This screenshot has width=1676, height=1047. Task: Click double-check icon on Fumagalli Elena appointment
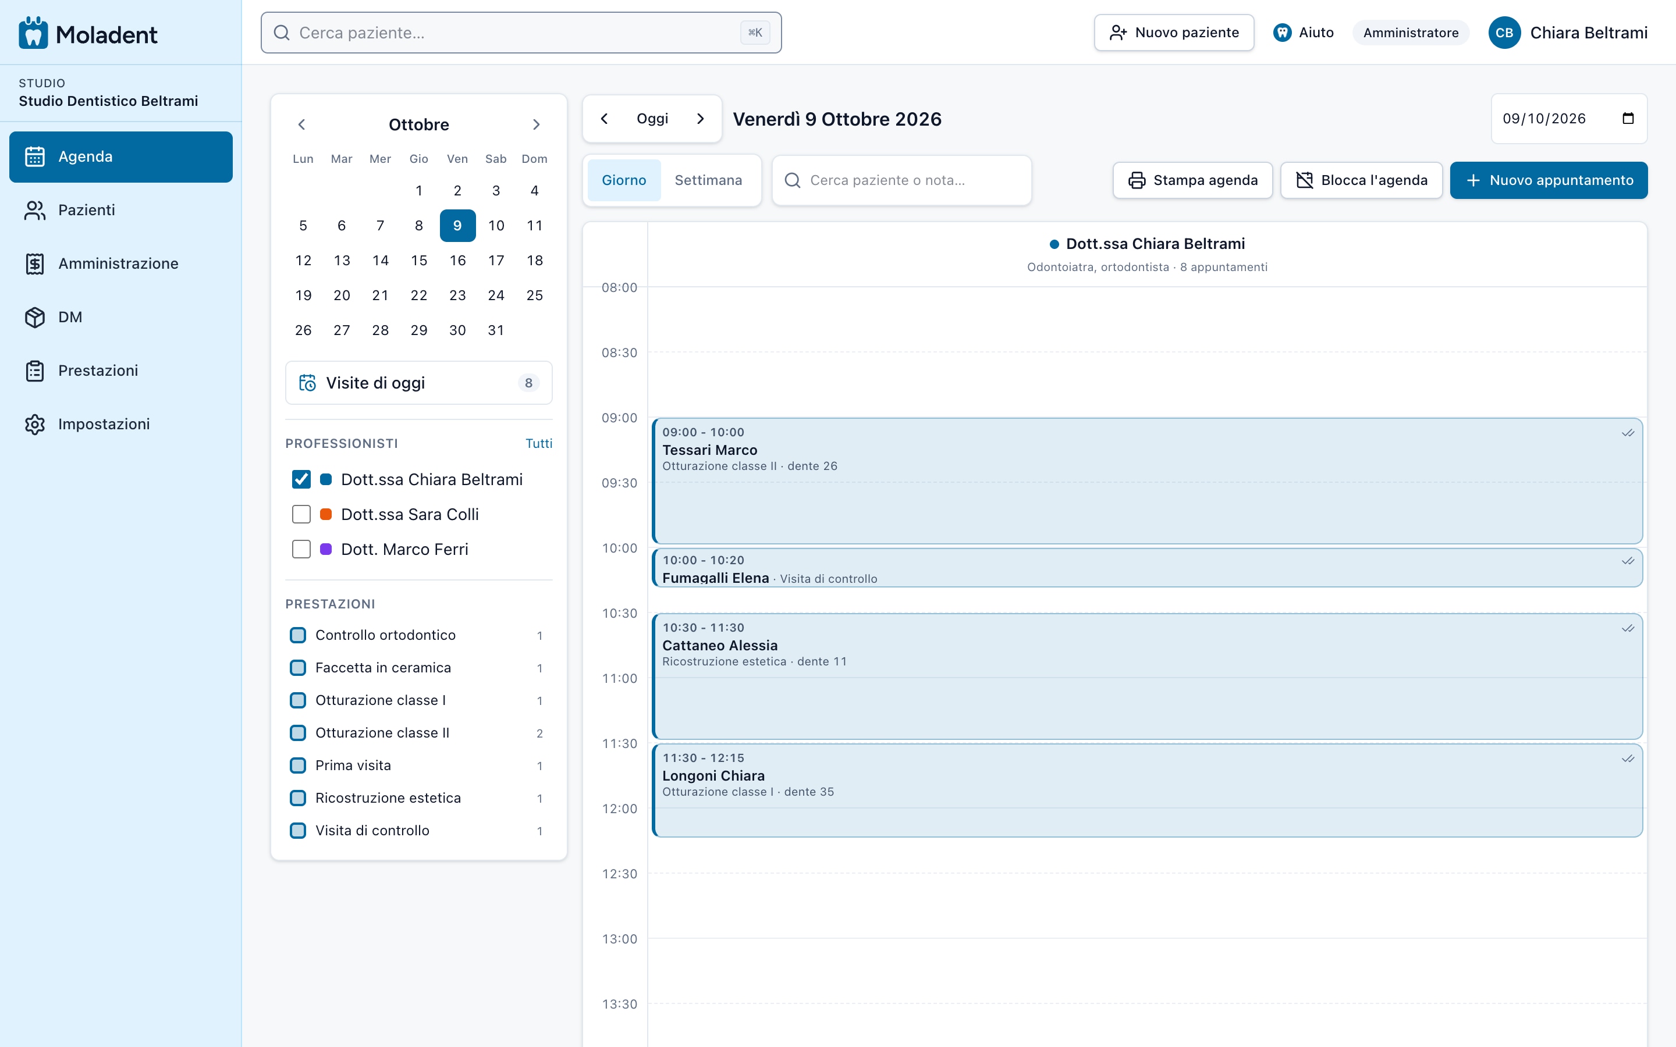1628,561
